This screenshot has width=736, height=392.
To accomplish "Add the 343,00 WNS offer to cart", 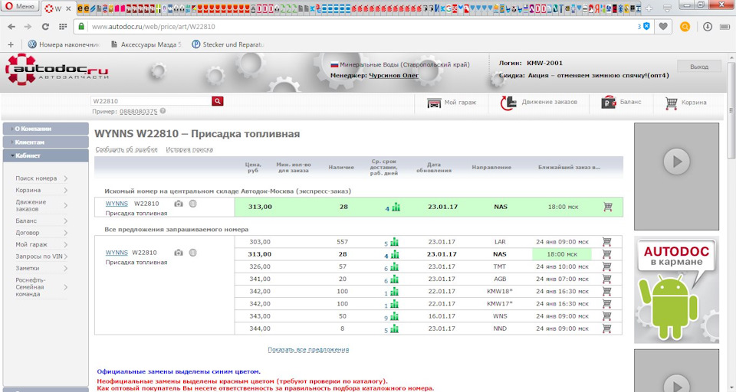I will point(607,316).
